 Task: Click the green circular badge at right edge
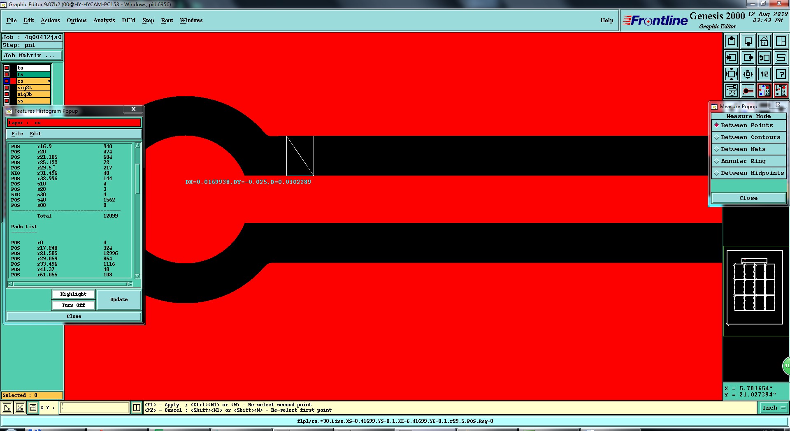point(786,366)
